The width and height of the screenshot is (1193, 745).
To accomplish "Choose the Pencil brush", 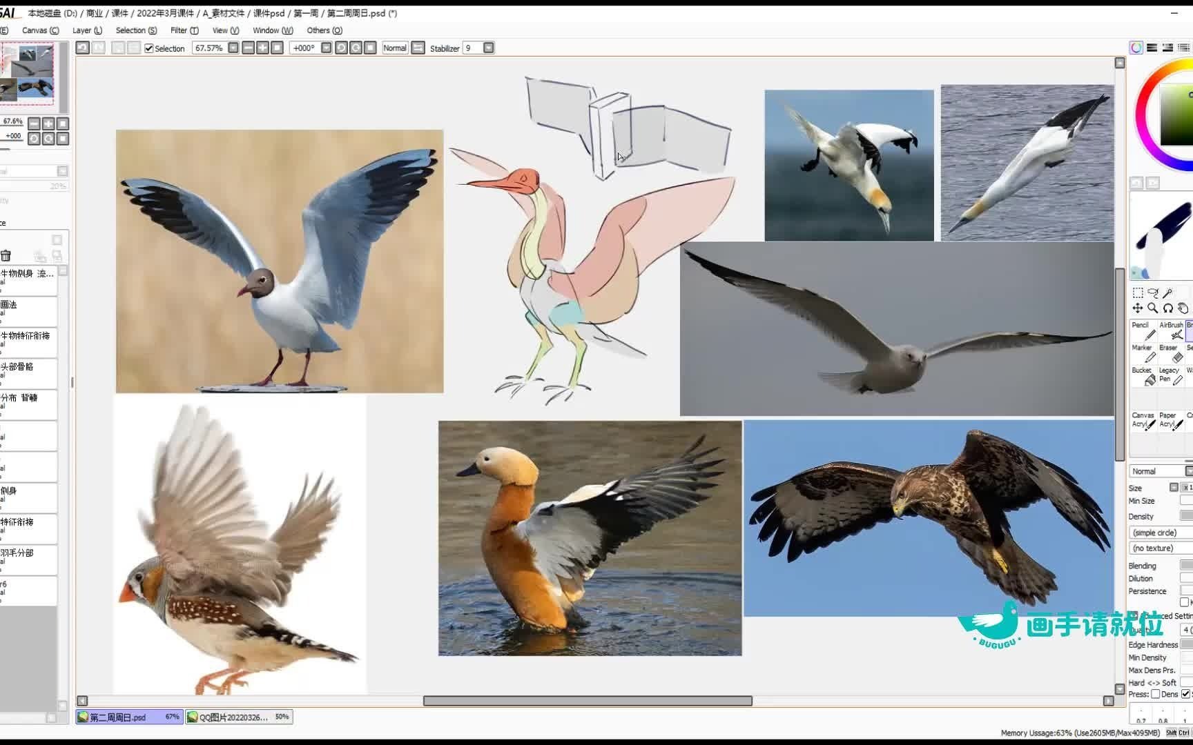I will pos(1143,330).
